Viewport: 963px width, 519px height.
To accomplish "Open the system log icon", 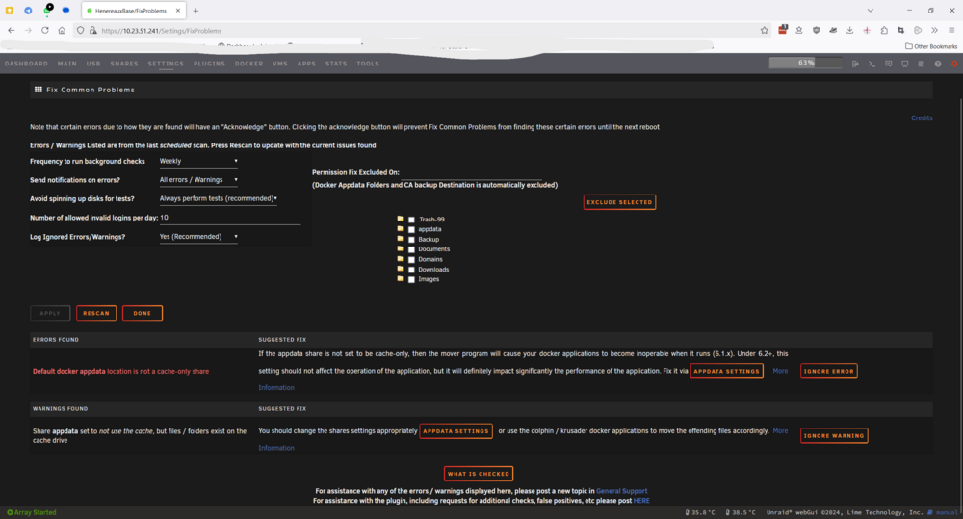I will point(922,64).
